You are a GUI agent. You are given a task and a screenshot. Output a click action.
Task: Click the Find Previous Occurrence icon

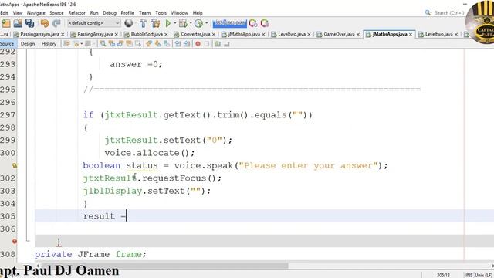[111, 44]
